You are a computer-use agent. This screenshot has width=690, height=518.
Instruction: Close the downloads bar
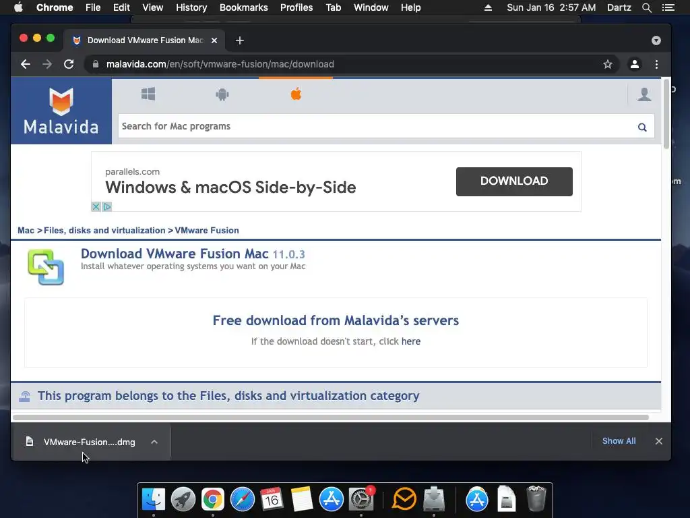(659, 441)
